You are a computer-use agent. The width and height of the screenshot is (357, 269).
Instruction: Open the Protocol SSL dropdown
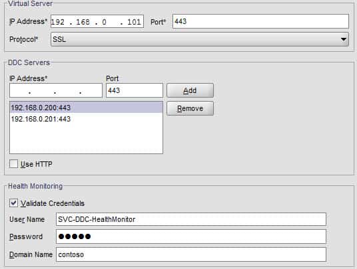pos(199,39)
